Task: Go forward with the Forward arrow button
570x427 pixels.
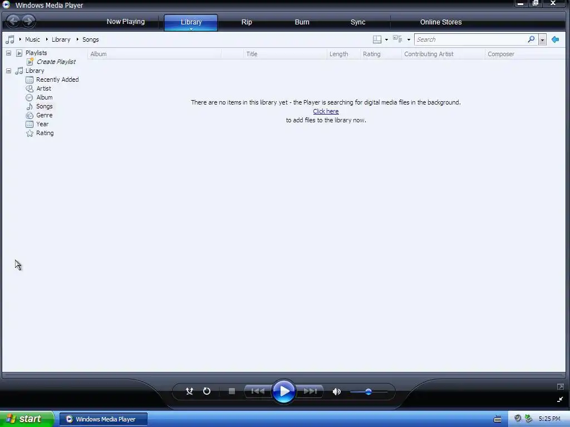Action: (28, 21)
